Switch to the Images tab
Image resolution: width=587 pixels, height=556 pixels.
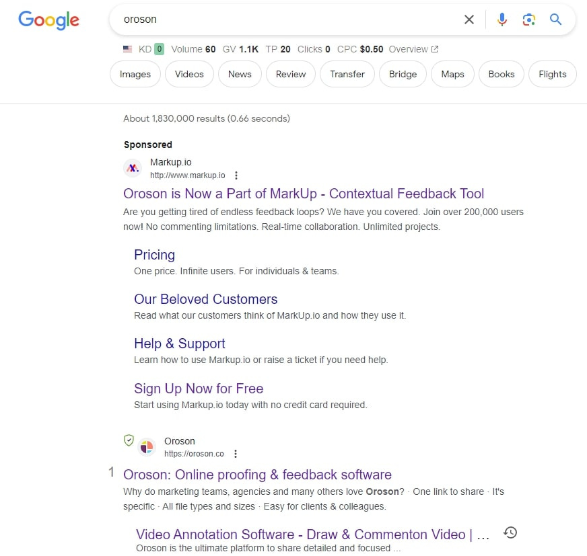click(x=135, y=74)
